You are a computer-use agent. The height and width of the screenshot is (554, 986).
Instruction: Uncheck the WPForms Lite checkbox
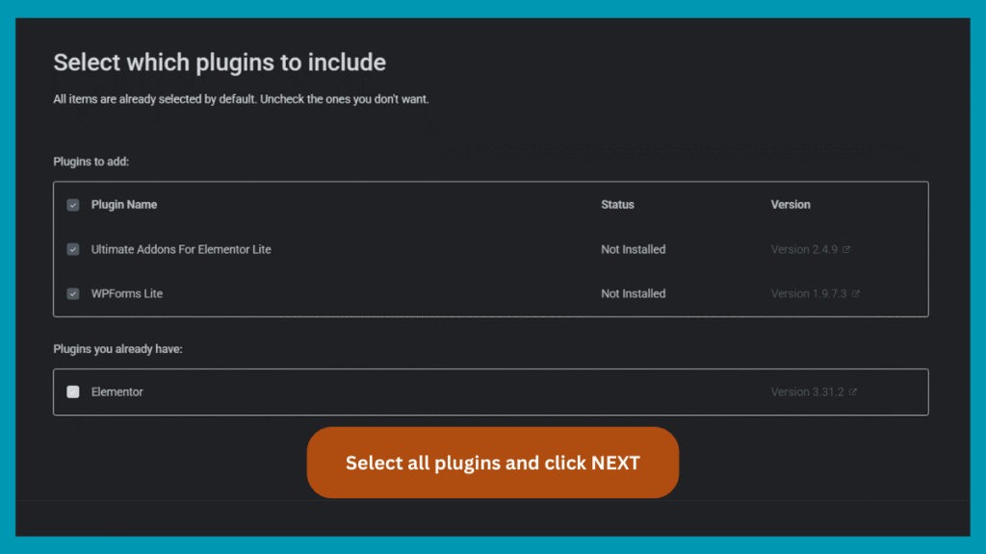coord(73,293)
